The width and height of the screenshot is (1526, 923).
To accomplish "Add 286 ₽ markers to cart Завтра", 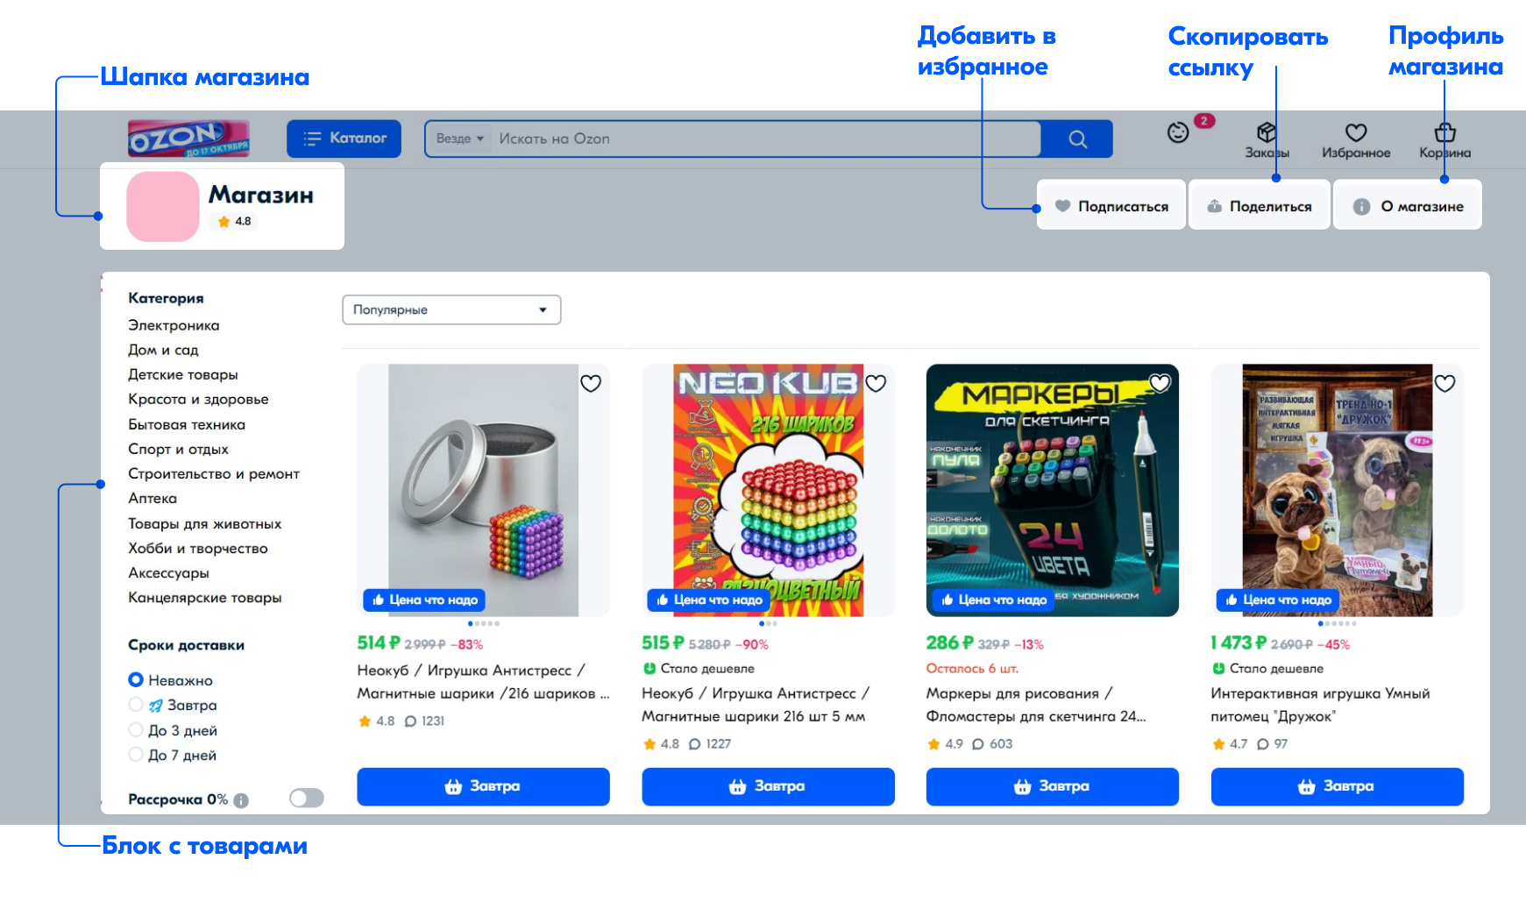I will 1052,786.
